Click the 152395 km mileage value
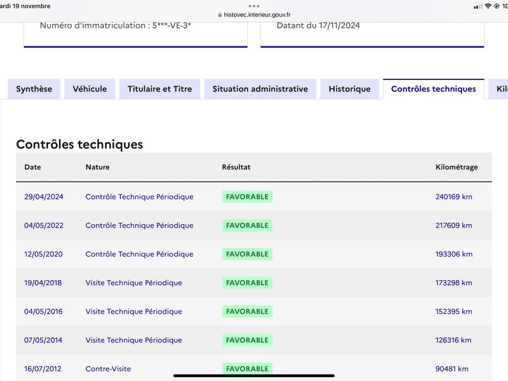Screen dimensions: 508x381 pos(453,311)
